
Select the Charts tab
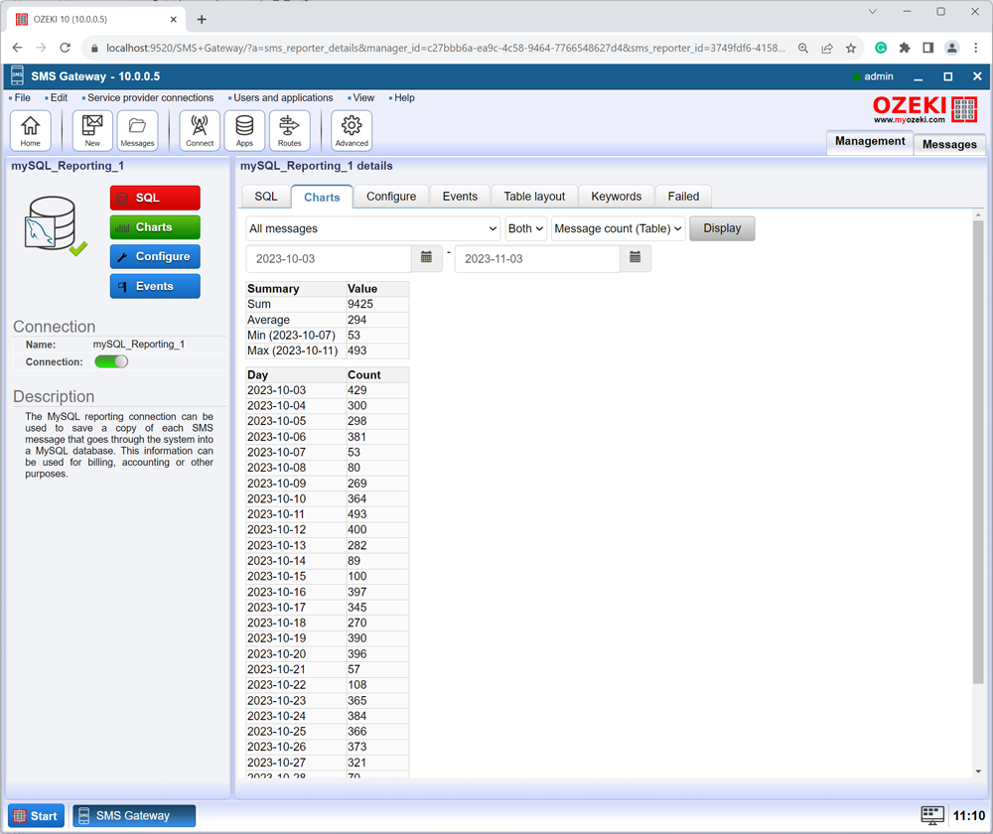tap(322, 197)
